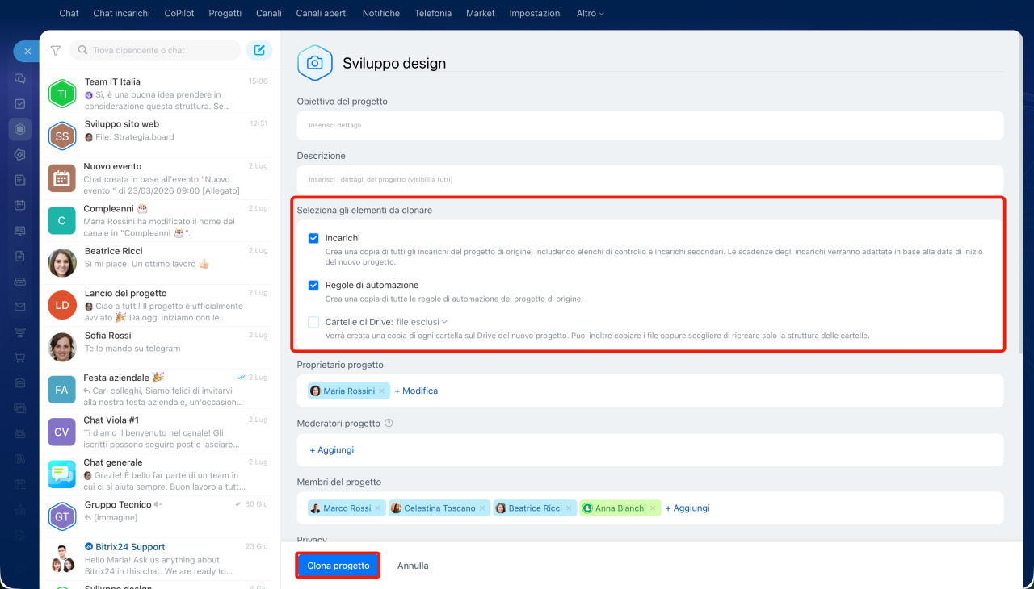Viewport: 1034px width, 589px height.
Task: Start a new chat with the compose icon
Action: click(x=259, y=50)
